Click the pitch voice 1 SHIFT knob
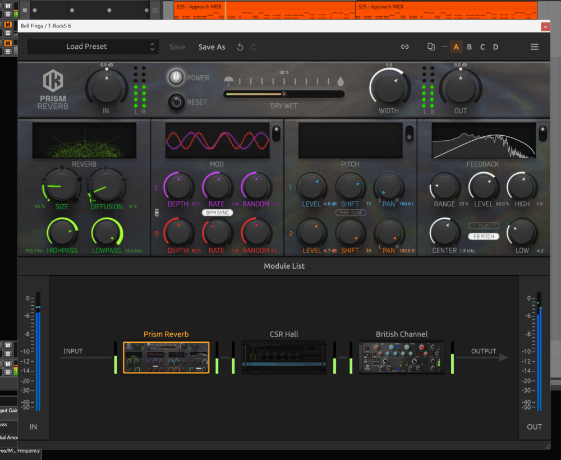The width and height of the screenshot is (561, 460). (350, 187)
